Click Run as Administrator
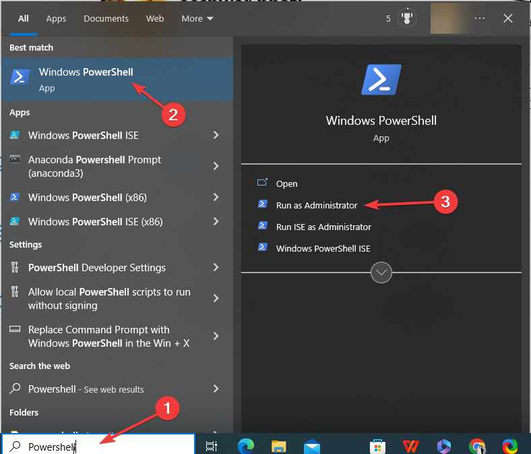Screen dimensions: 531x454 tap(316, 205)
